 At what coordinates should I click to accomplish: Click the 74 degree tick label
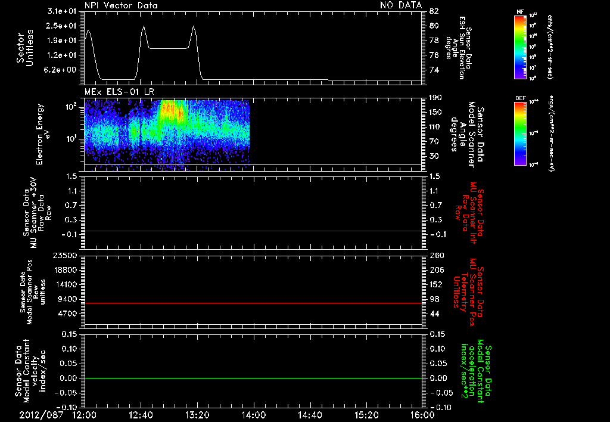tap(434, 70)
